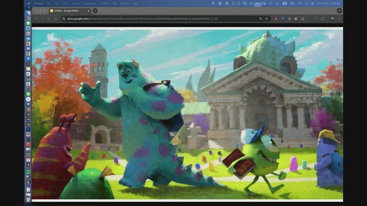Screen dimensions: 367x206
Task: Open the Chrome menu in menu bar
Action: [x=38, y=3]
